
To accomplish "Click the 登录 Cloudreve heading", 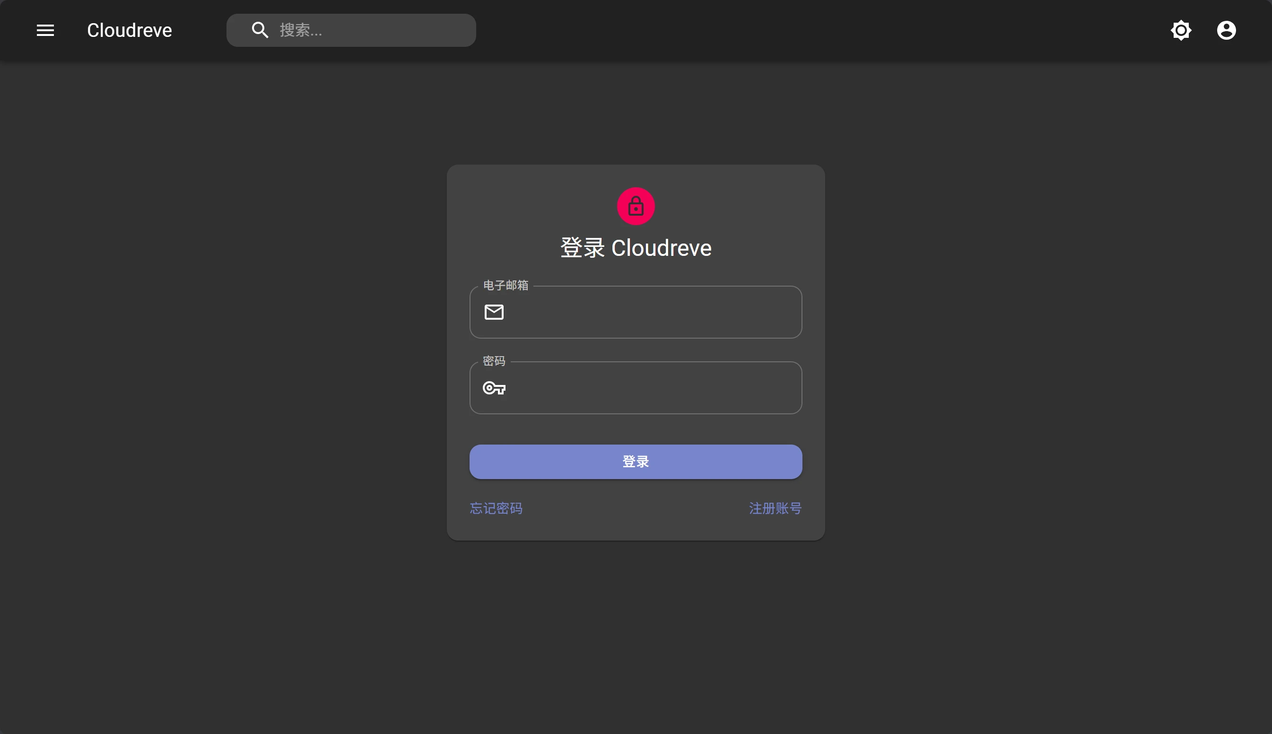I will click(x=636, y=248).
